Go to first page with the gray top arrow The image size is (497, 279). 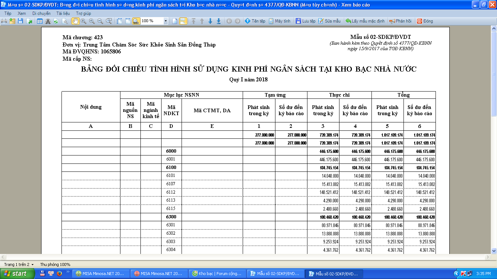pos(194,21)
